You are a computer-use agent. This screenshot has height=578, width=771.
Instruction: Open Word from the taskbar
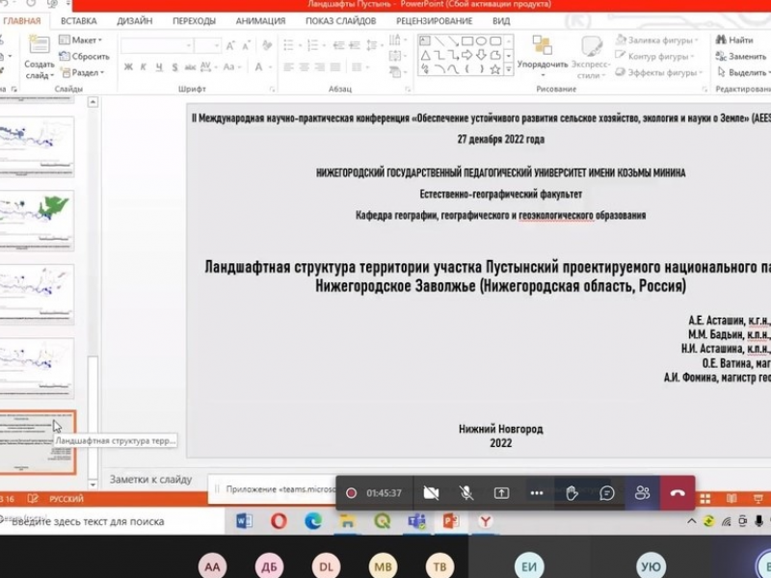[244, 521]
